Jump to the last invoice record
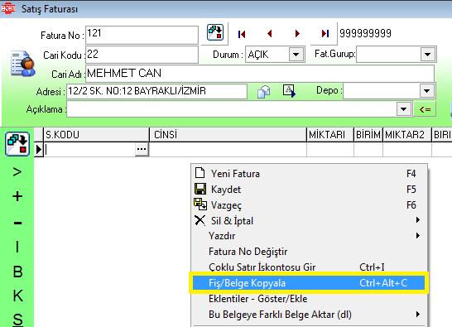452x327 pixels. (x=325, y=34)
